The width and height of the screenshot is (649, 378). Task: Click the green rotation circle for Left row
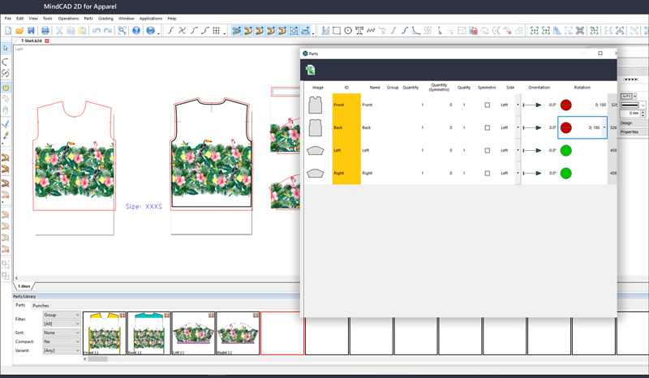[x=565, y=151]
